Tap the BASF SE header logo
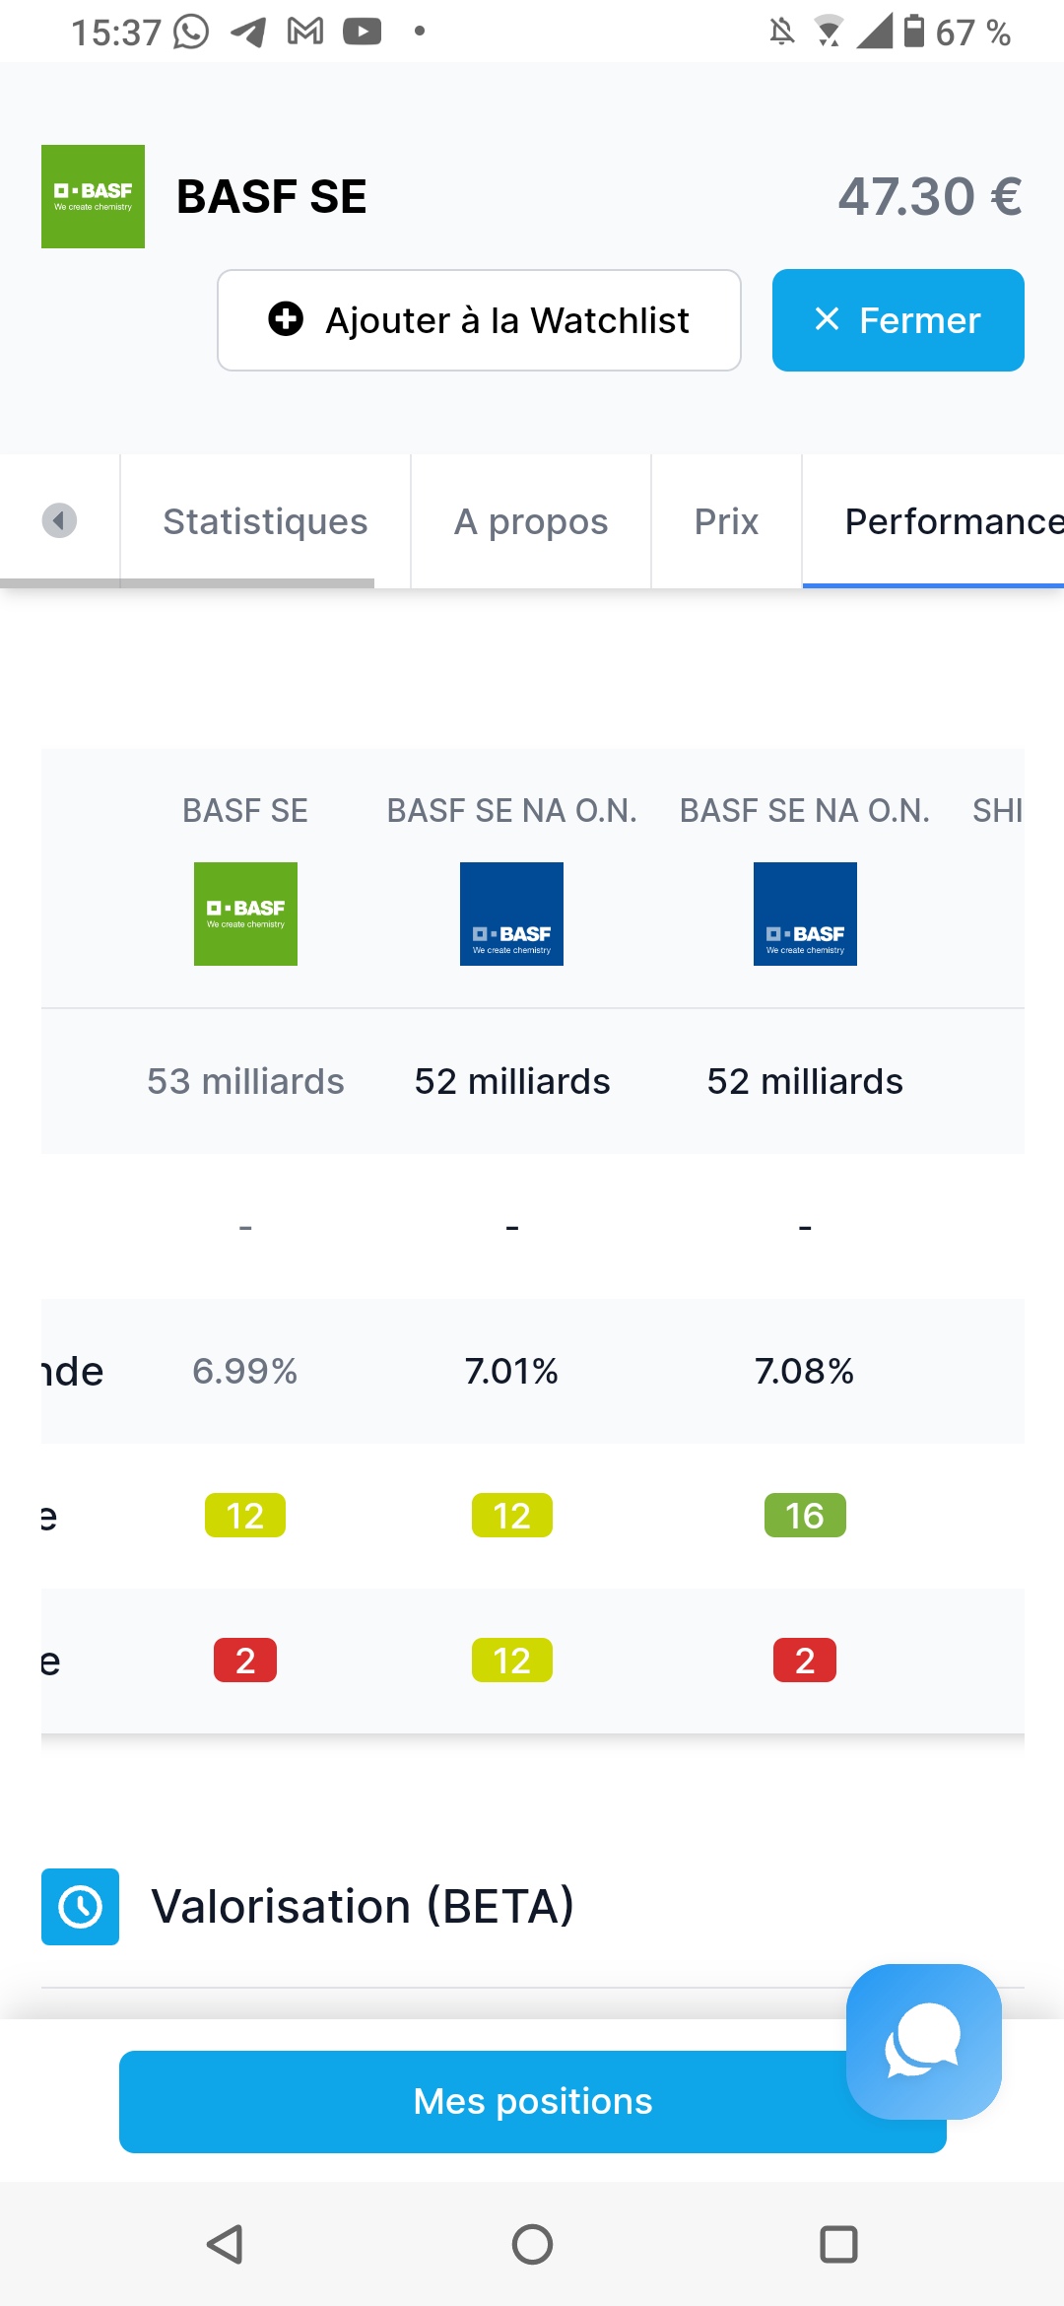The height and width of the screenshot is (2306, 1064). tap(93, 196)
